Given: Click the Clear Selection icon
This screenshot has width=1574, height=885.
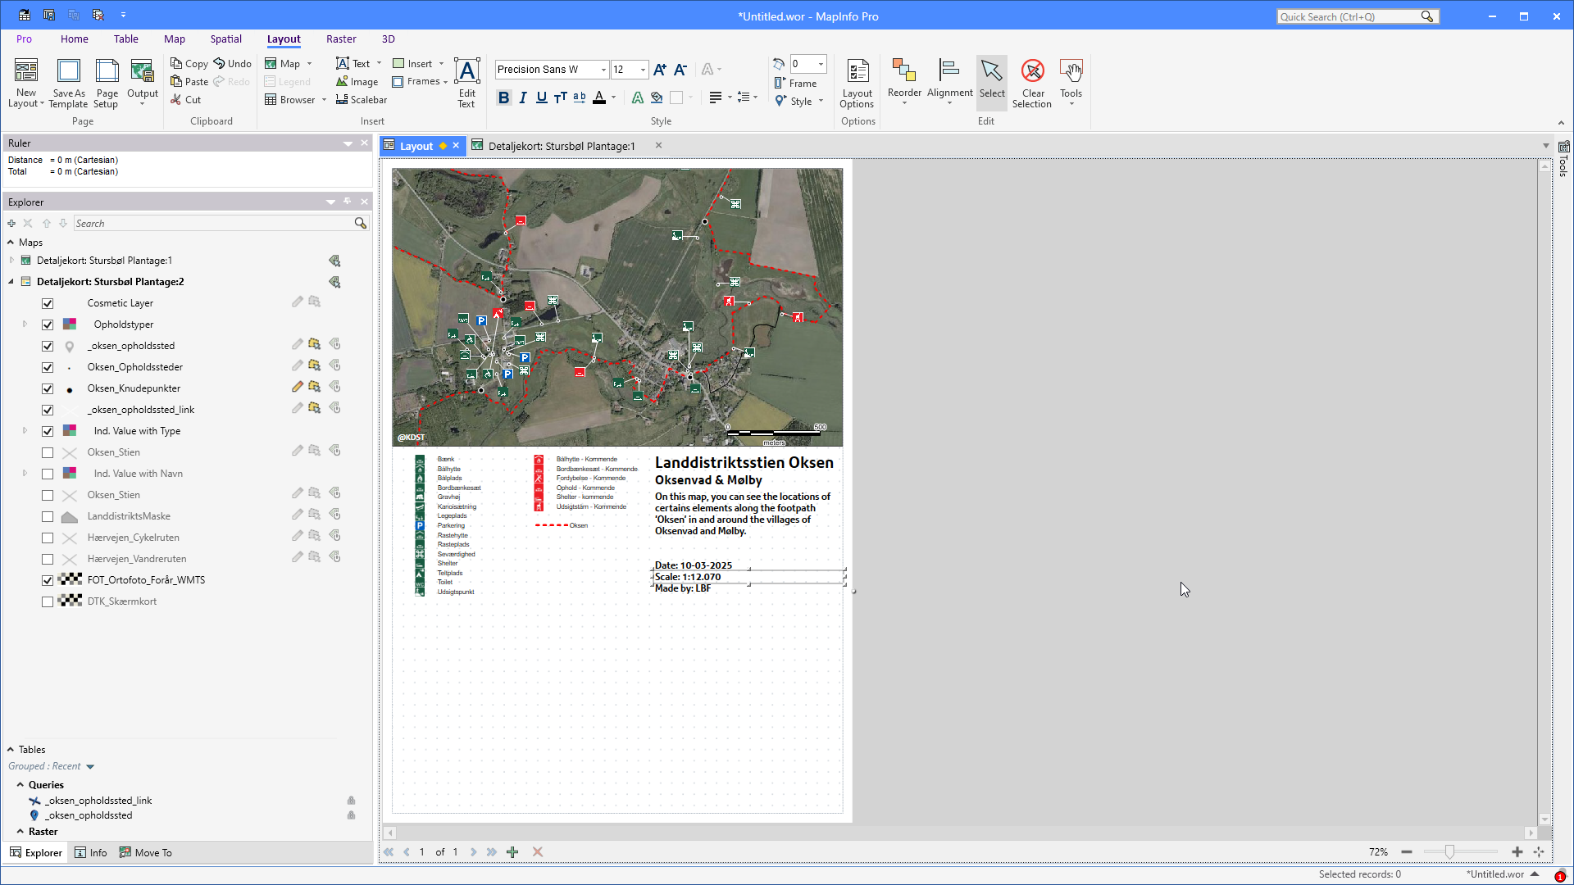Looking at the screenshot, I should pyautogui.click(x=1032, y=82).
